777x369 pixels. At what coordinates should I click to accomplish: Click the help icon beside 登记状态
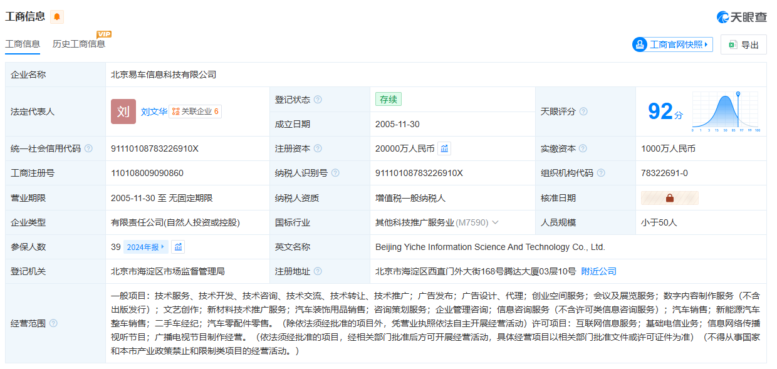pos(318,100)
